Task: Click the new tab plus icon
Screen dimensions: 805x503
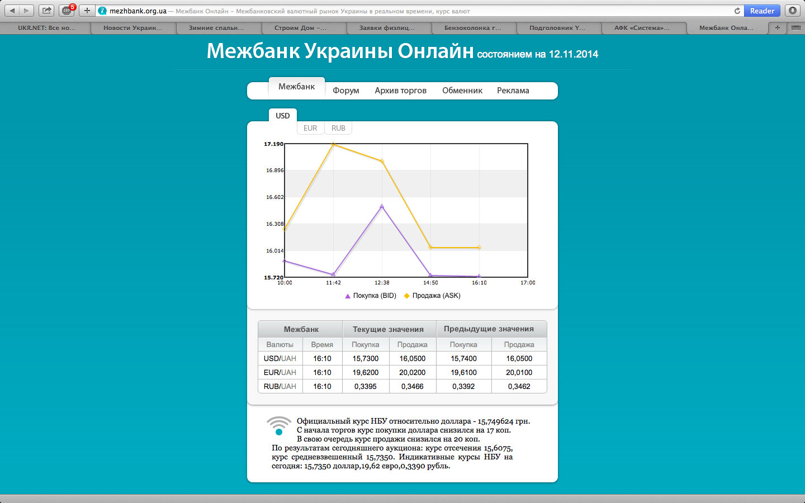Action: tap(777, 27)
